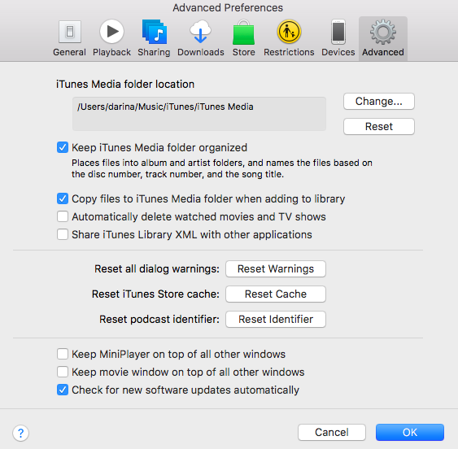Screen dimensions: 458x449
Task: Switch to the Playback preferences icon
Action: tap(111, 31)
